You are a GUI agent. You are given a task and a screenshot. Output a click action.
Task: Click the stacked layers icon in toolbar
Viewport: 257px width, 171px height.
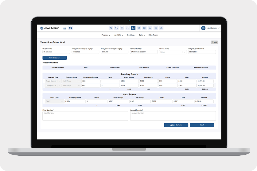point(150,28)
